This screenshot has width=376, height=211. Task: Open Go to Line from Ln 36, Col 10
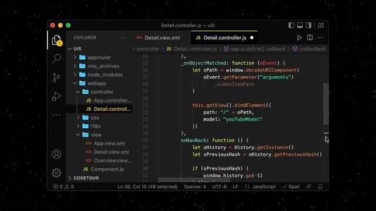point(147,186)
